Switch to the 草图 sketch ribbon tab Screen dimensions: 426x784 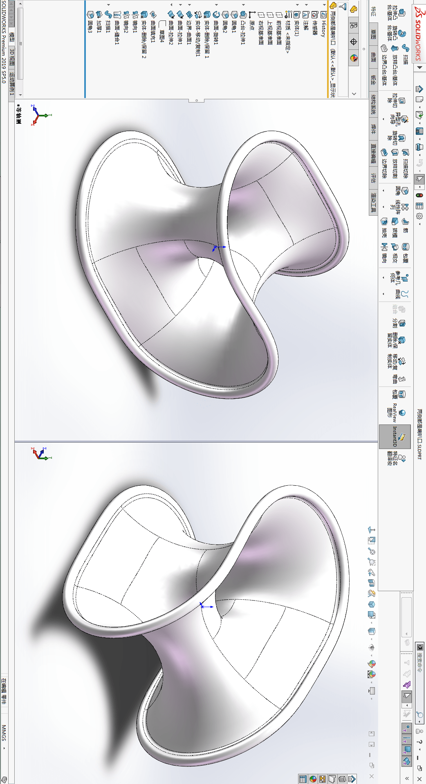click(x=373, y=34)
